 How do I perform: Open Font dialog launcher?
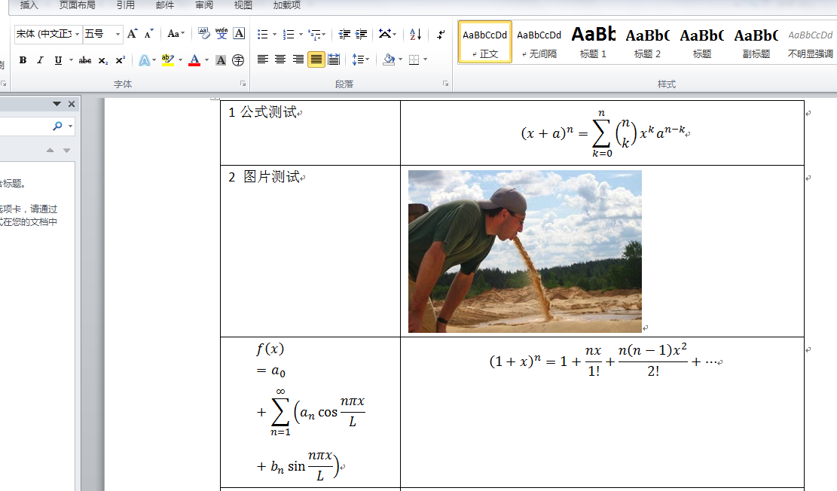243,84
